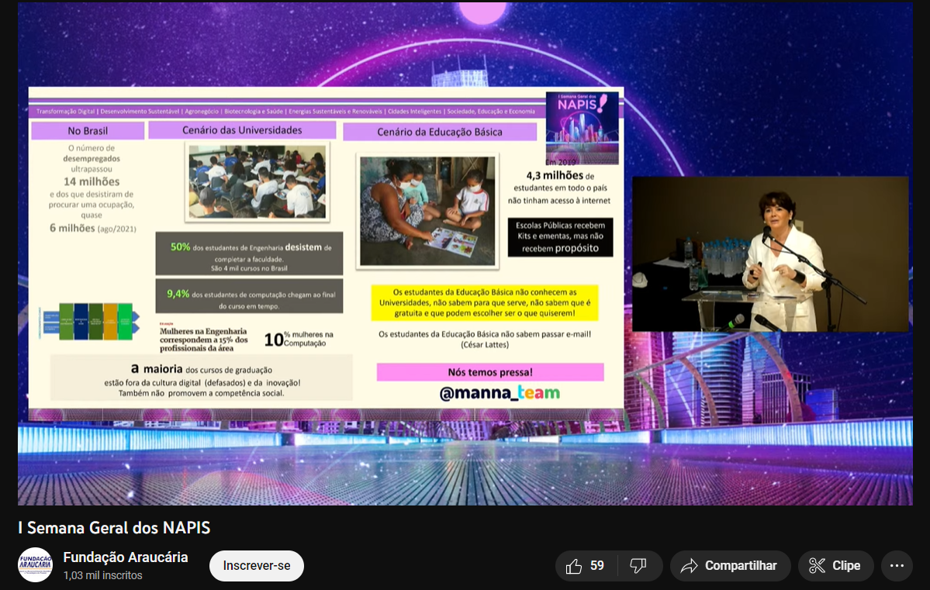Click the video player area to pause

pos(465,254)
